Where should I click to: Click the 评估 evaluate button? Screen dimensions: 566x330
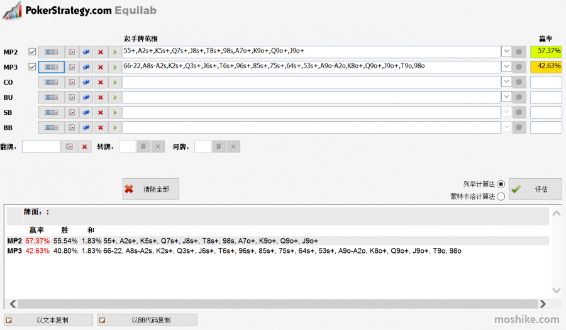(x=535, y=189)
